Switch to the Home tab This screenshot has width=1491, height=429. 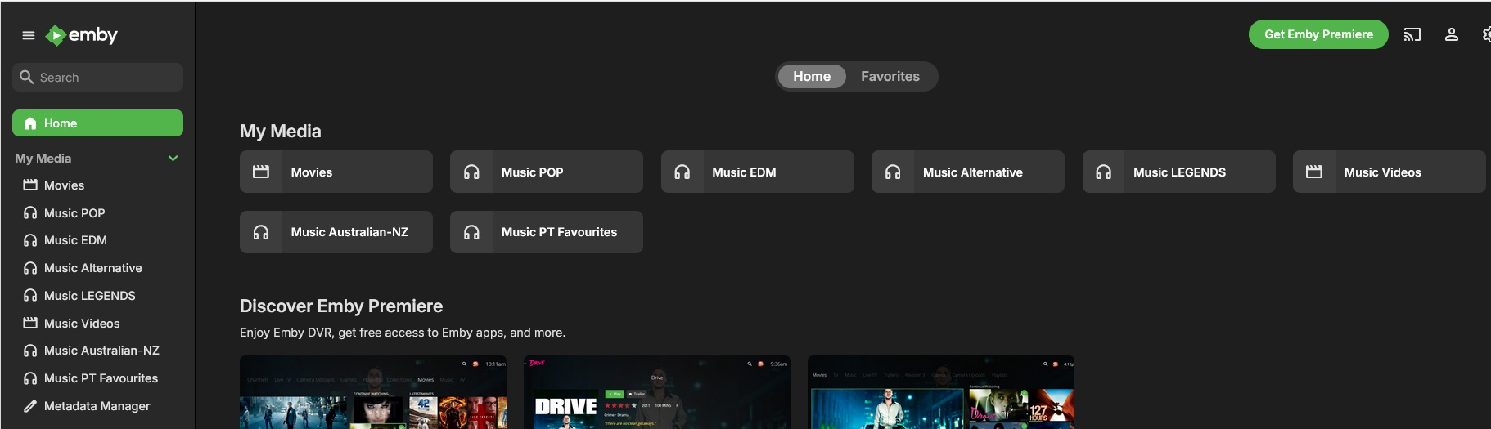tap(812, 76)
